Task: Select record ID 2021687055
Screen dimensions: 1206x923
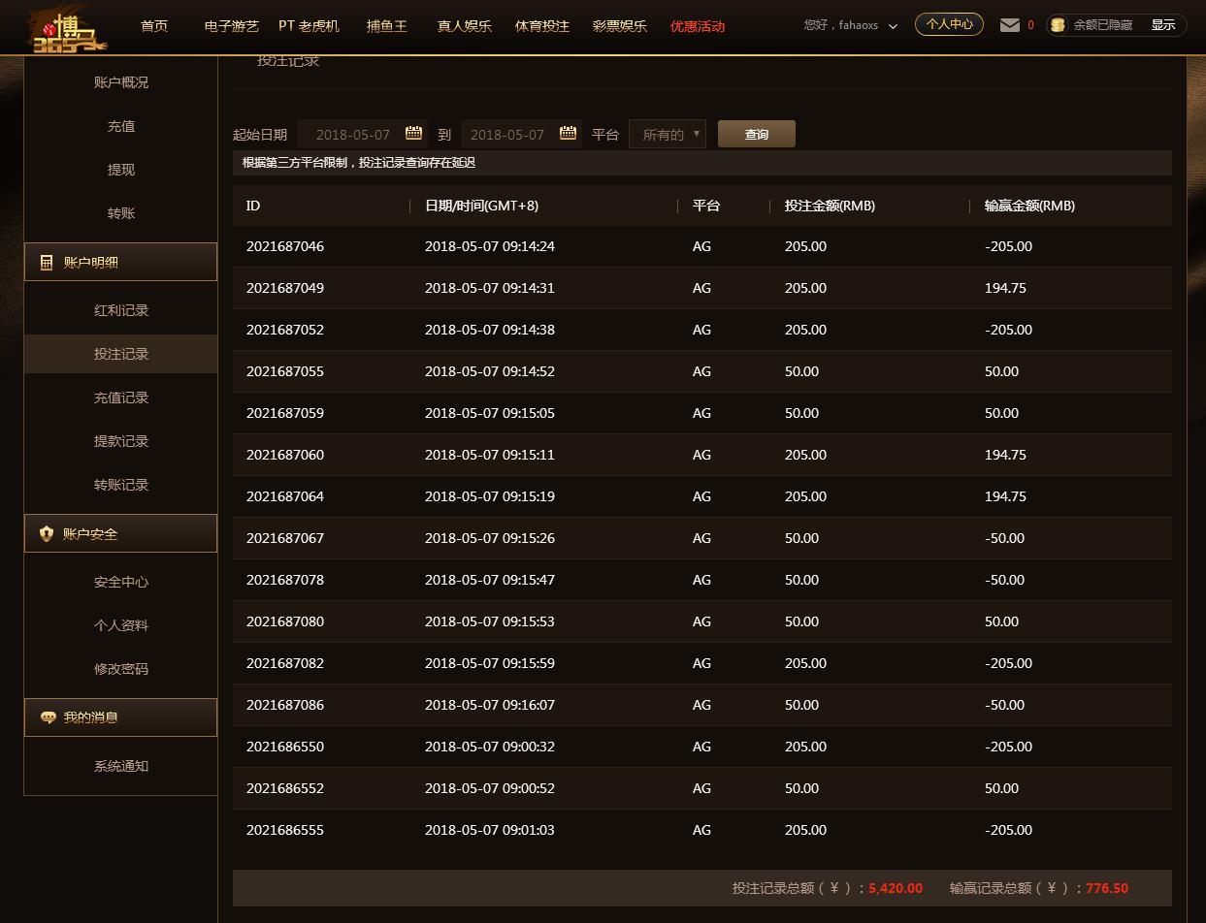Action: point(285,371)
